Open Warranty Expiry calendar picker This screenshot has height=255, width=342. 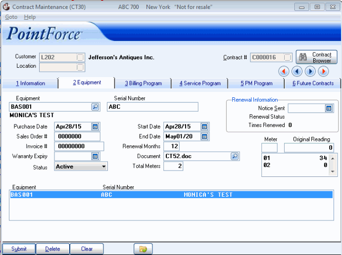95,156
